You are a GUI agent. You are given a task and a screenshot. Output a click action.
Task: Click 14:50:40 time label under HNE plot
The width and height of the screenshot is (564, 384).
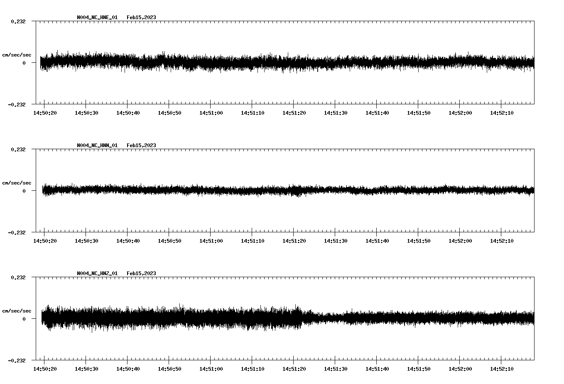(128, 113)
